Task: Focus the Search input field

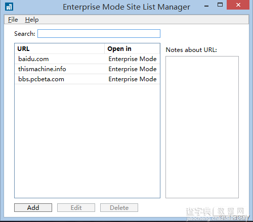Action: [x=99, y=34]
